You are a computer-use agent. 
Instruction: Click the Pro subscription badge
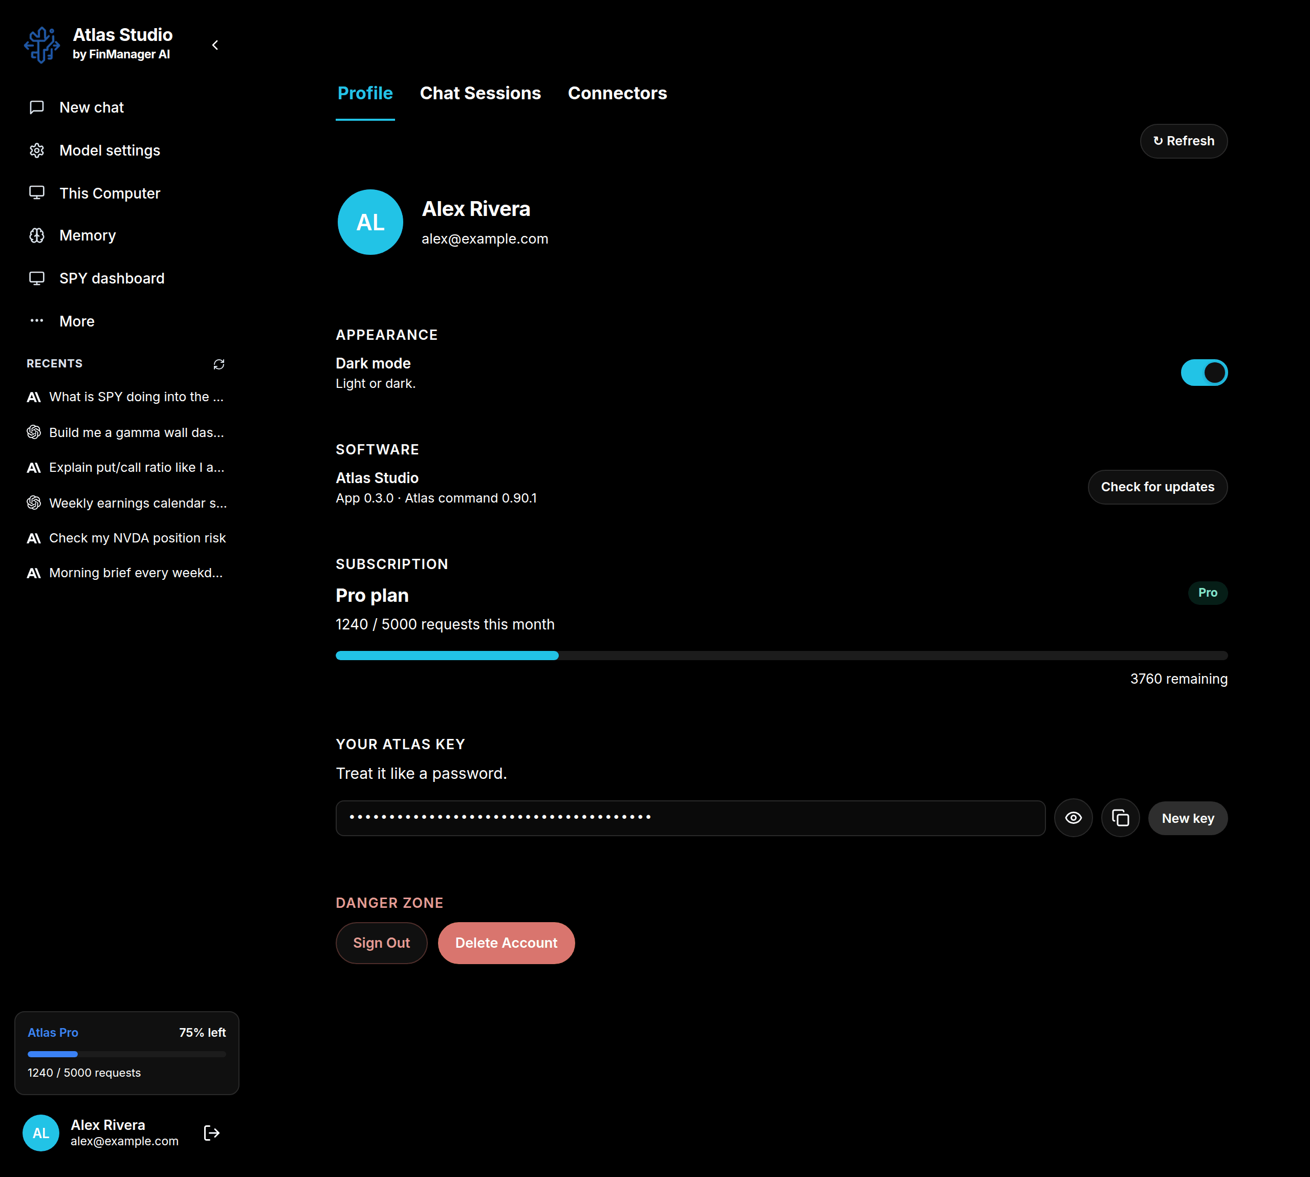1207,593
